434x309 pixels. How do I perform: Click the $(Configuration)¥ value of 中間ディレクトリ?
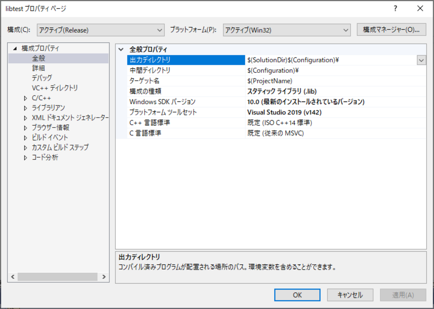[x=336, y=70]
